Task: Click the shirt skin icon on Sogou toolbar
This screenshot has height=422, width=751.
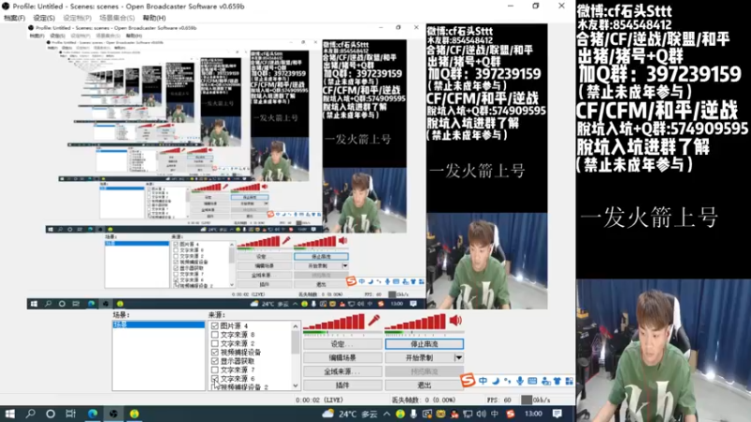Action: pos(557,381)
